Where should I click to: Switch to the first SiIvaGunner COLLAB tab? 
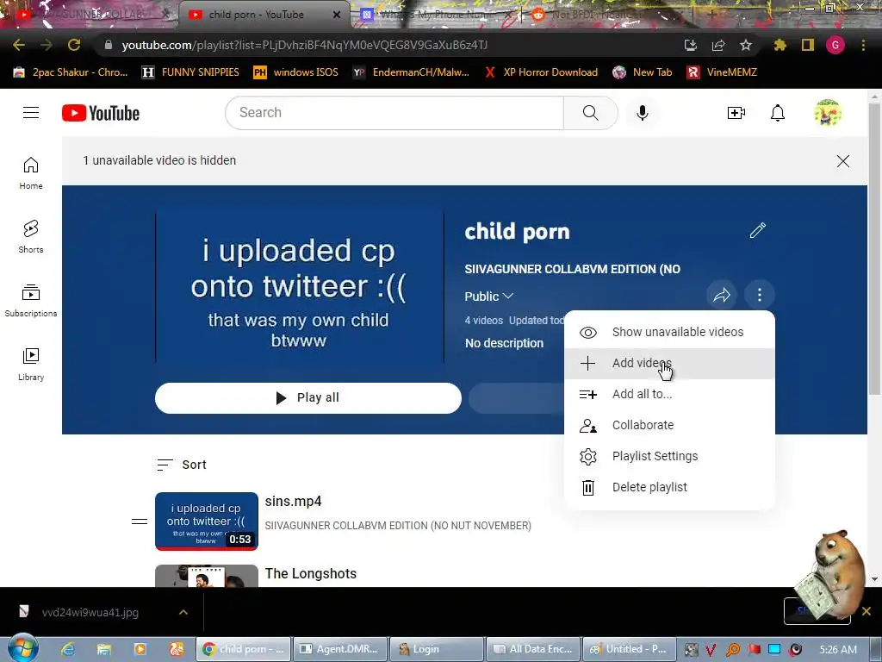93,15
